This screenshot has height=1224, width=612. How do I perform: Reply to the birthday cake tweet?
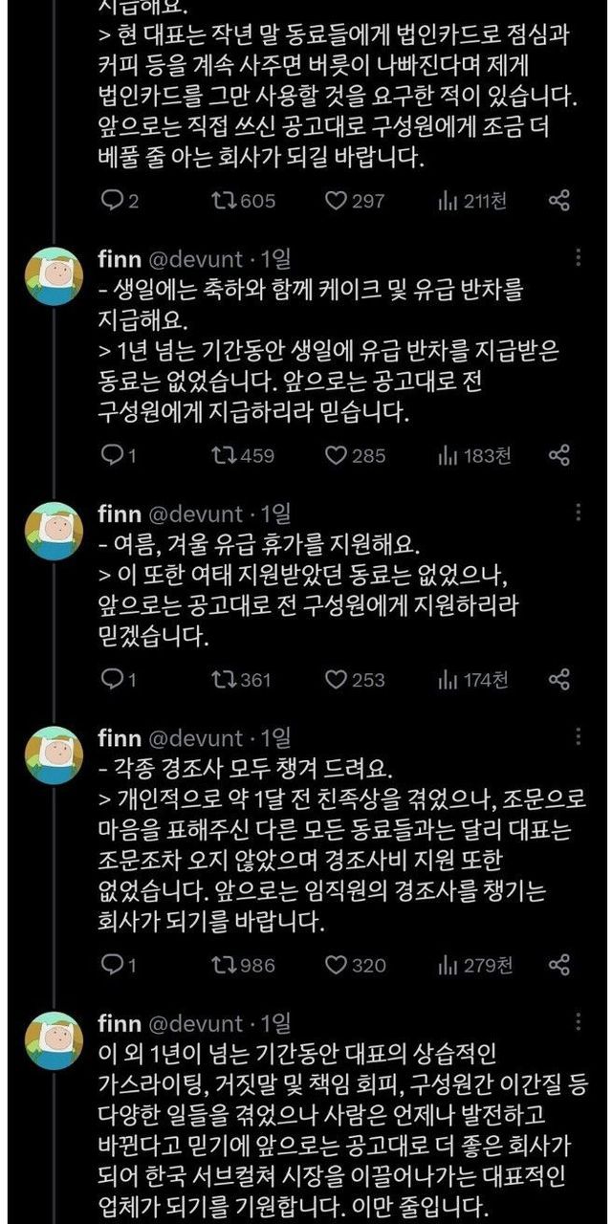[113, 456]
